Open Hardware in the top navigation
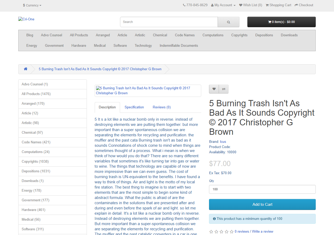334x235 pixels. point(79,46)
